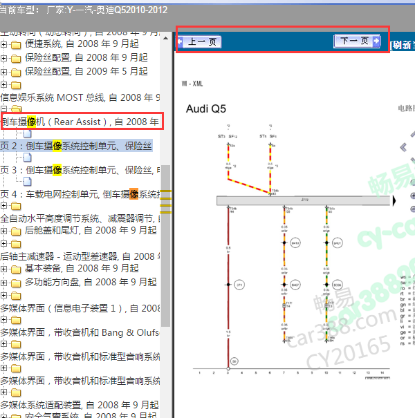
Task: Open 页 2：倒车摄像系统控制单元、保险丝
Action: click(x=76, y=146)
